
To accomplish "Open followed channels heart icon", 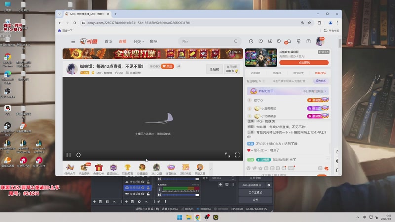I will click(261, 41).
